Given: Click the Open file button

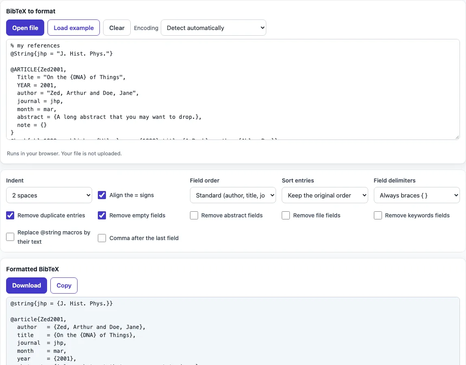Looking at the screenshot, I should (25, 28).
